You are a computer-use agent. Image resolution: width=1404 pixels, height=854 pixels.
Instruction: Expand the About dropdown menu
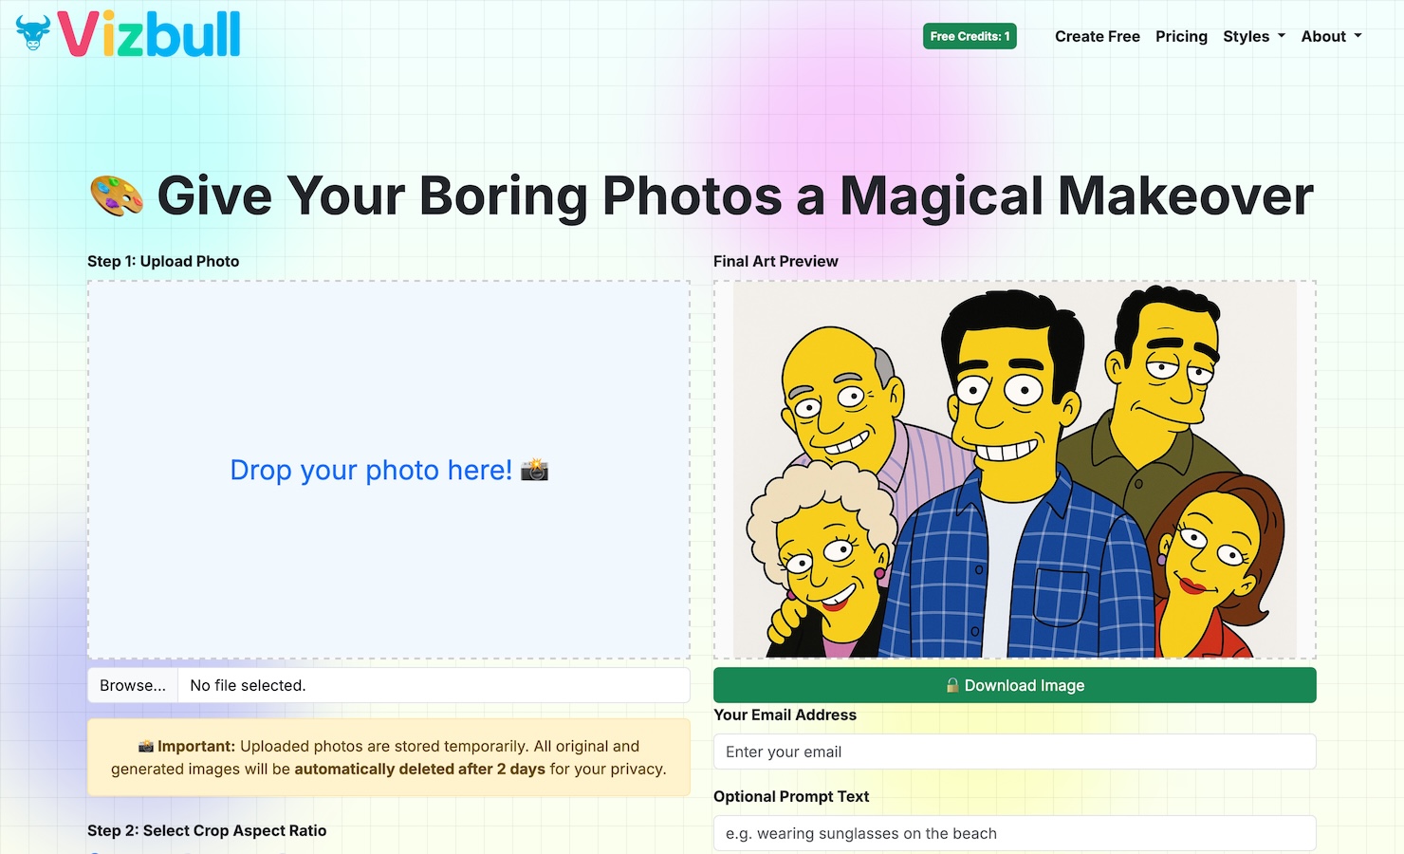coord(1331,36)
